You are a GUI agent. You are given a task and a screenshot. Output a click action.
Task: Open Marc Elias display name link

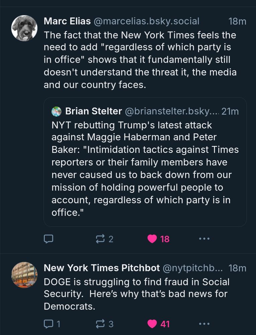click(67, 21)
